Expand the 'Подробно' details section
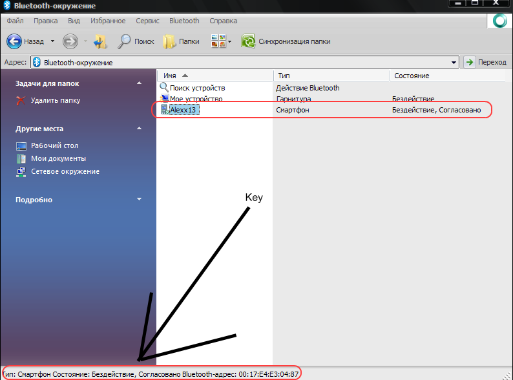Viewport: 513px width, 380px height. (139, 200)
